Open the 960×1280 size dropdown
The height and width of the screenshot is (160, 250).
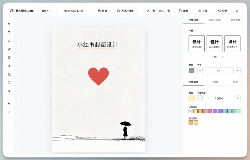(x=76, y=11)
